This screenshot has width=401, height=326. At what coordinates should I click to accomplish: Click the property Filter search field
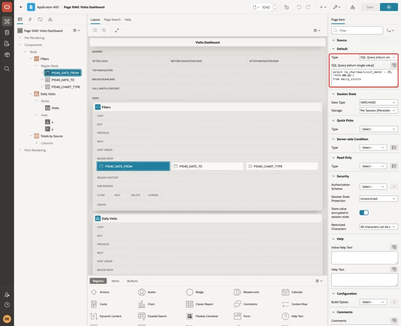coord(357,31)
